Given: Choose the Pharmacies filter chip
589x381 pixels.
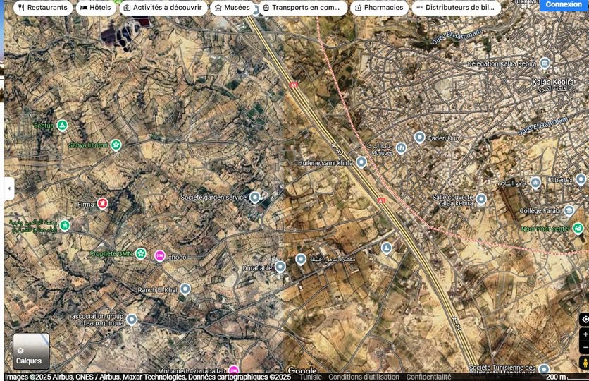Looking at the screenshot, I should pos(378,8).
